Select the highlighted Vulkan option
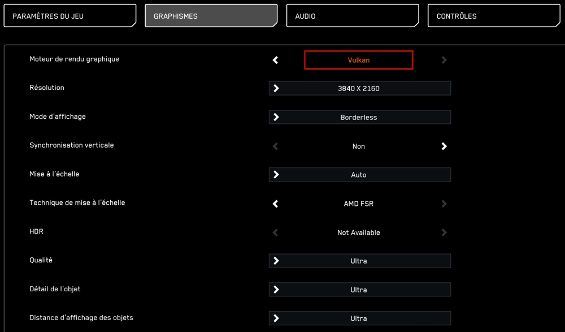Image resolution: width=565 pixels, height=332 pixels. [358, 59]
